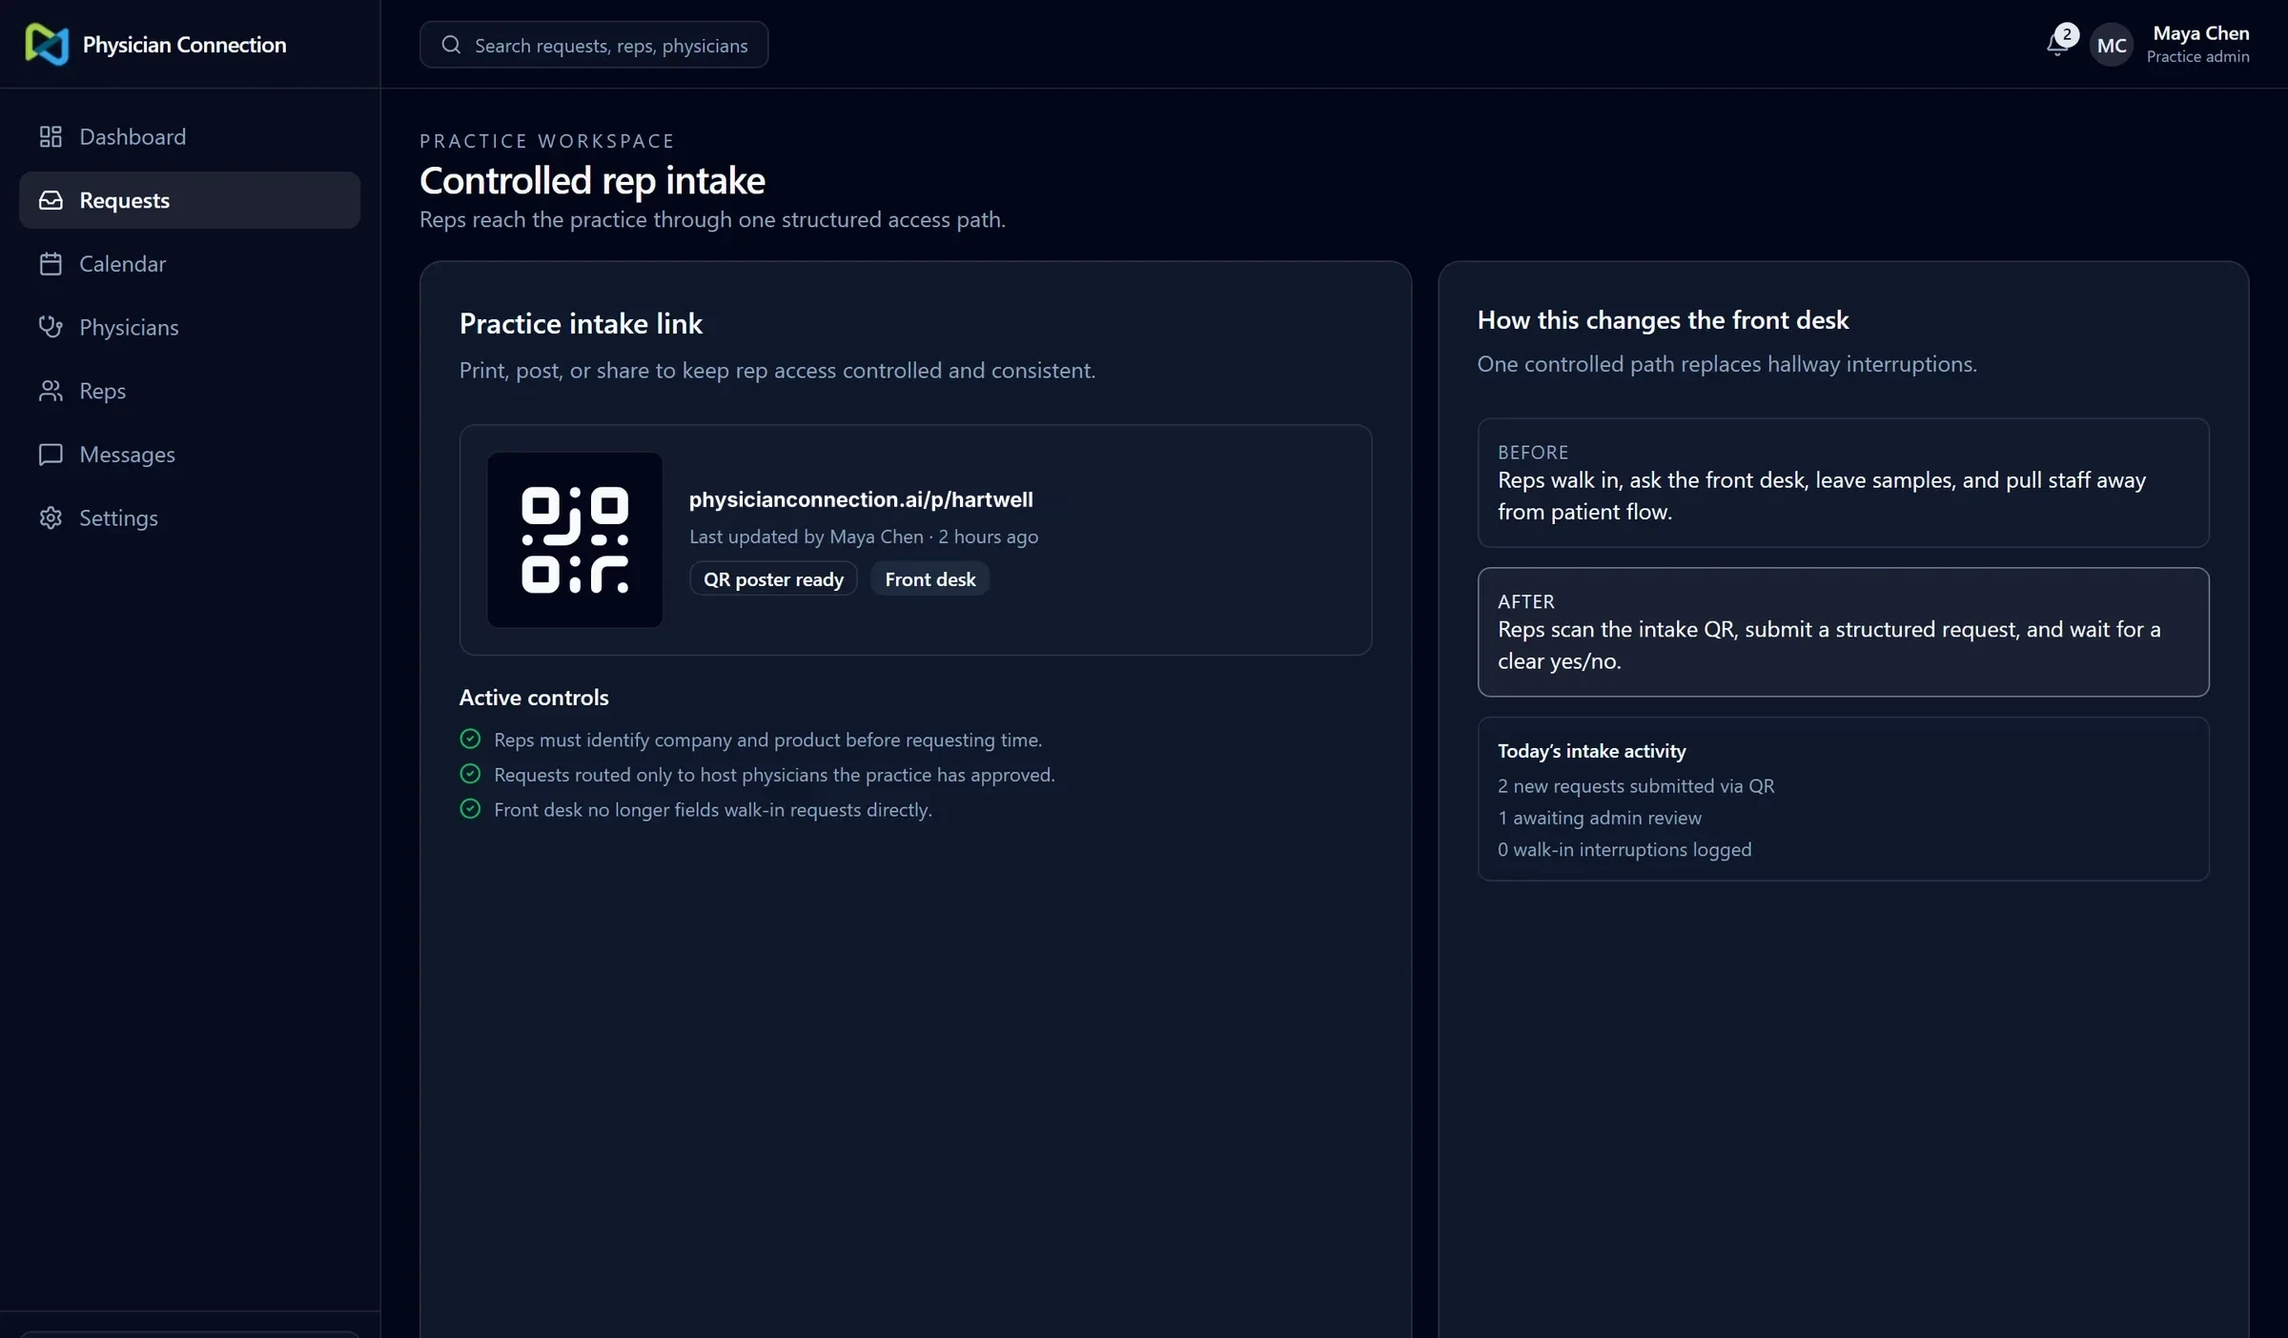The image size is (2288, 1338).
Task: Click '2 new requests submitted via QR'
Action: [1635, 786]
